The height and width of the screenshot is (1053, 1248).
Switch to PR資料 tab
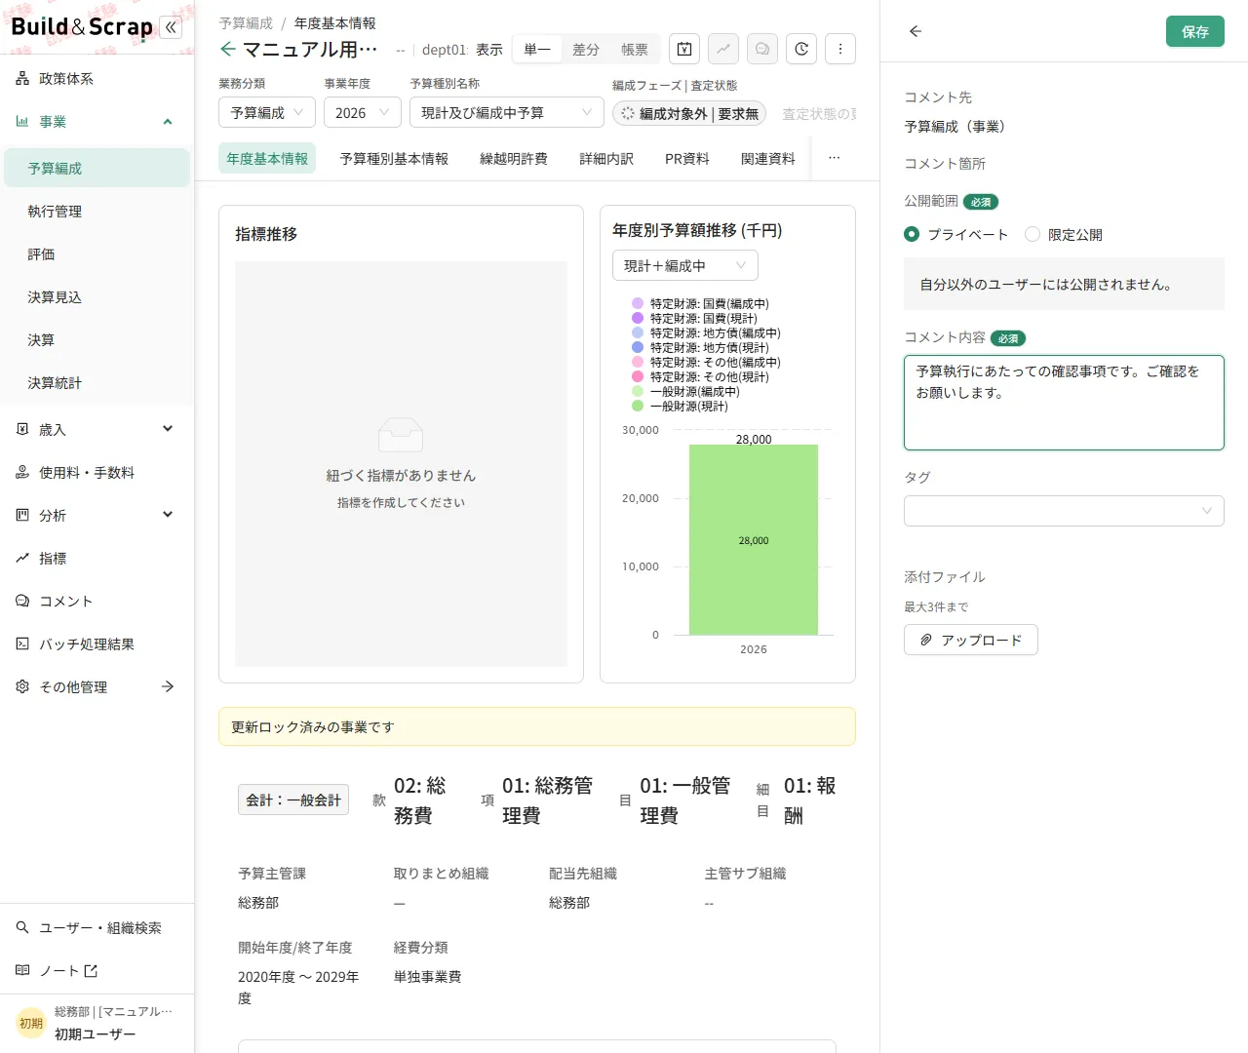687,158
